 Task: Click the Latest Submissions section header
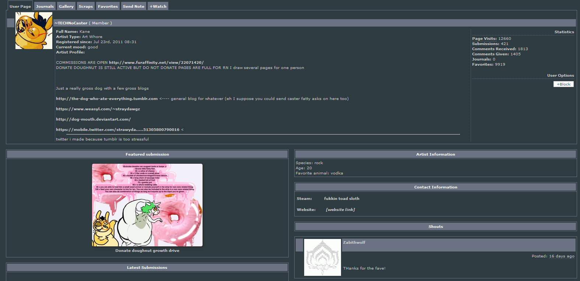147,268
